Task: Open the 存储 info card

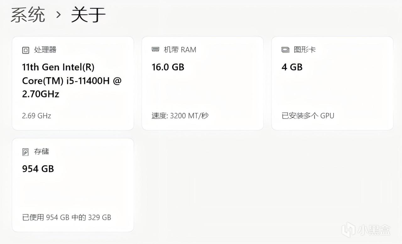Action: (x=73, y=185)
